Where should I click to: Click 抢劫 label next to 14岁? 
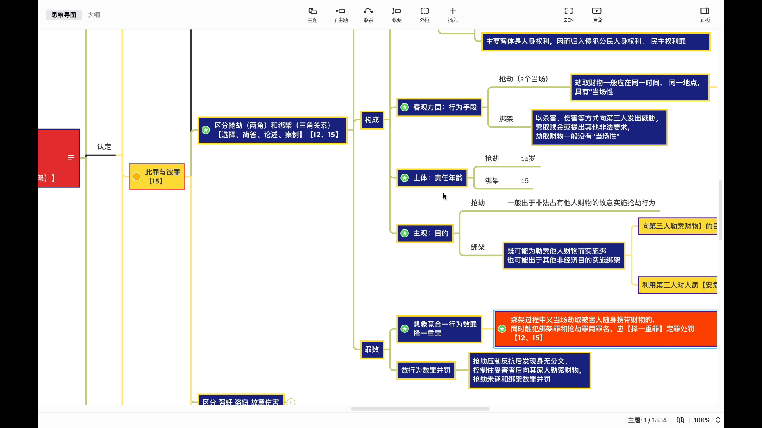[492, 159]
